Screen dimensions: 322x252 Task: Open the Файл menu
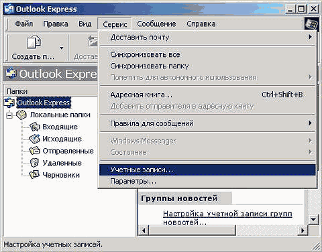(24, 23)
